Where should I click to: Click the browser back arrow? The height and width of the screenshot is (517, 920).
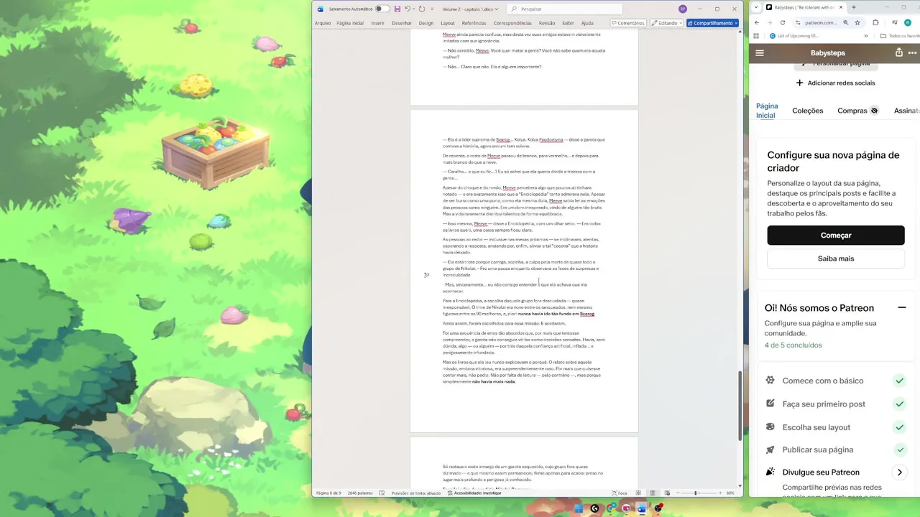[x=756, y=23]
